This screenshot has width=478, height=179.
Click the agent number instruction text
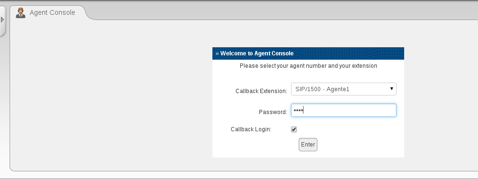(x=308, y=66)
